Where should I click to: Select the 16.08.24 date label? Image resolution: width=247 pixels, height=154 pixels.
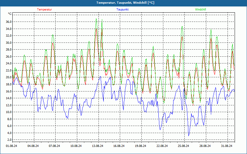[119, 146]
